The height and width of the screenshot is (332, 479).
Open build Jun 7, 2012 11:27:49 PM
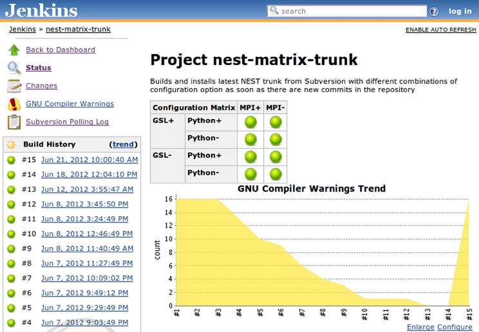click(x=87, y=263)
